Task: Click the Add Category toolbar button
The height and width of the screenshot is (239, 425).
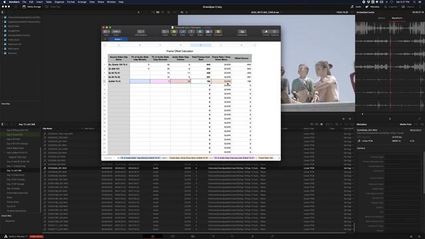Action: (141, 33)
